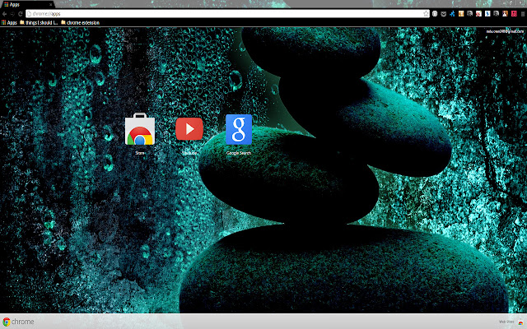Image resolution: width=527 pixels, height=329 pixels.
Task: Open the Google Search app
Action: pyautogui.click(x=239, y=129)
